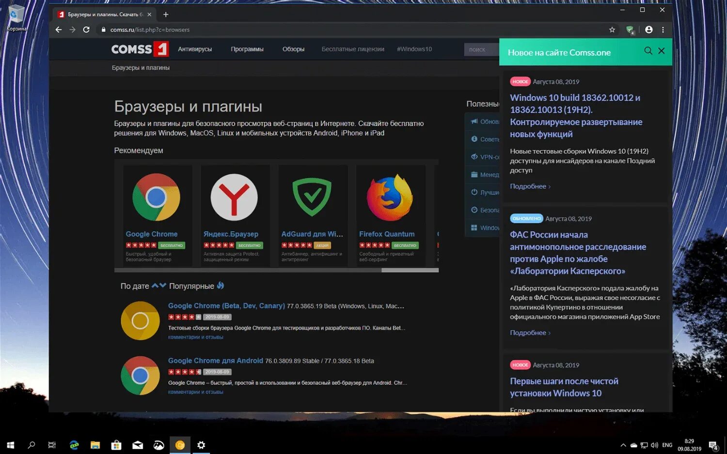Open taskbar search magnifier
The image size is (727, 454).
[x=32, y=445]
